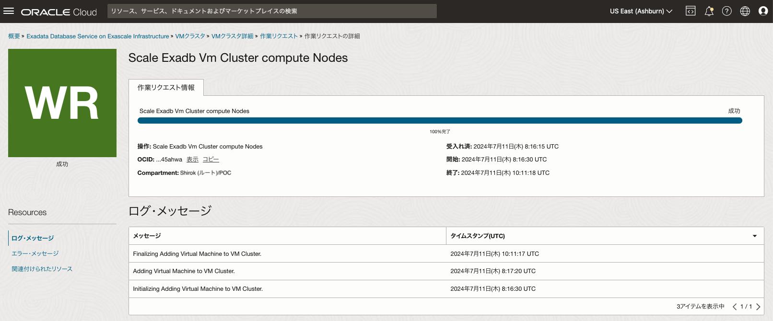This screenshot has height=321, width=773.
Task: Click the 100% progress bar
Action: pyautogui.click(x=440, y=121)
